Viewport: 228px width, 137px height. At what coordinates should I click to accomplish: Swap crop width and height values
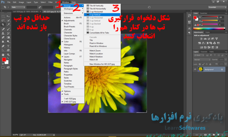(x=40, y=7)
